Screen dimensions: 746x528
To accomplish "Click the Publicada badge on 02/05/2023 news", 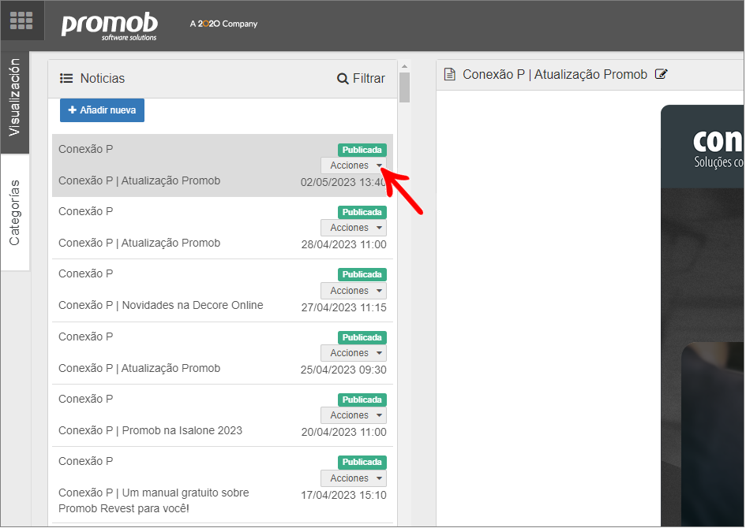I will (362, 150).
